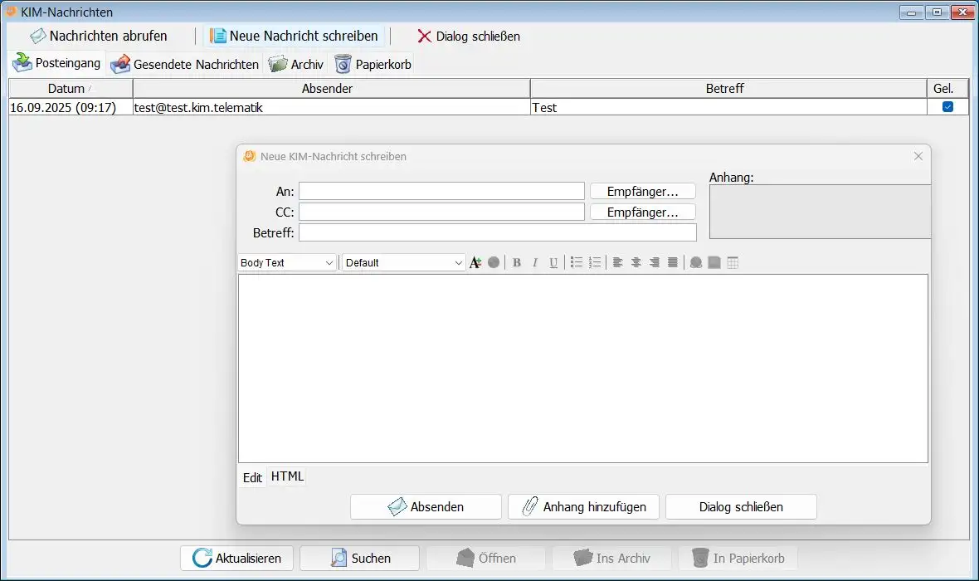Screen dimensions: 979x581
Task: Open the font size icon with letter A
Action: point(475,263)
